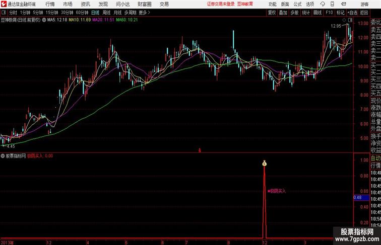Image resolution: width=381 pixels, height=245 pixels.
Task: Click the 证券交易未登录 login link
Action: (221, 4)
